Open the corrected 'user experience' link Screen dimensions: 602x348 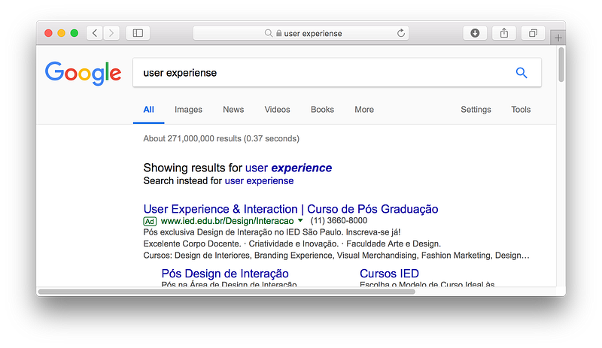(288, 168)
